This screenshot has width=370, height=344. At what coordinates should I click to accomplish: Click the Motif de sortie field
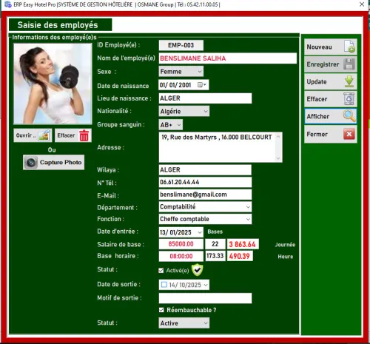click(x=205, y=298)
